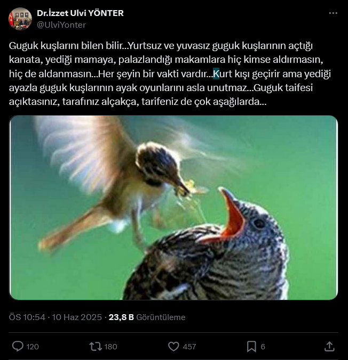Like the tweet with the heart icon

(x=174, y=347)
